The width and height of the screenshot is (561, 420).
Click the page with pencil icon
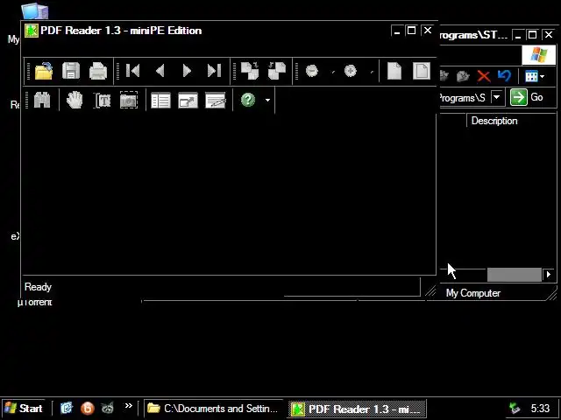coord(215,101)
